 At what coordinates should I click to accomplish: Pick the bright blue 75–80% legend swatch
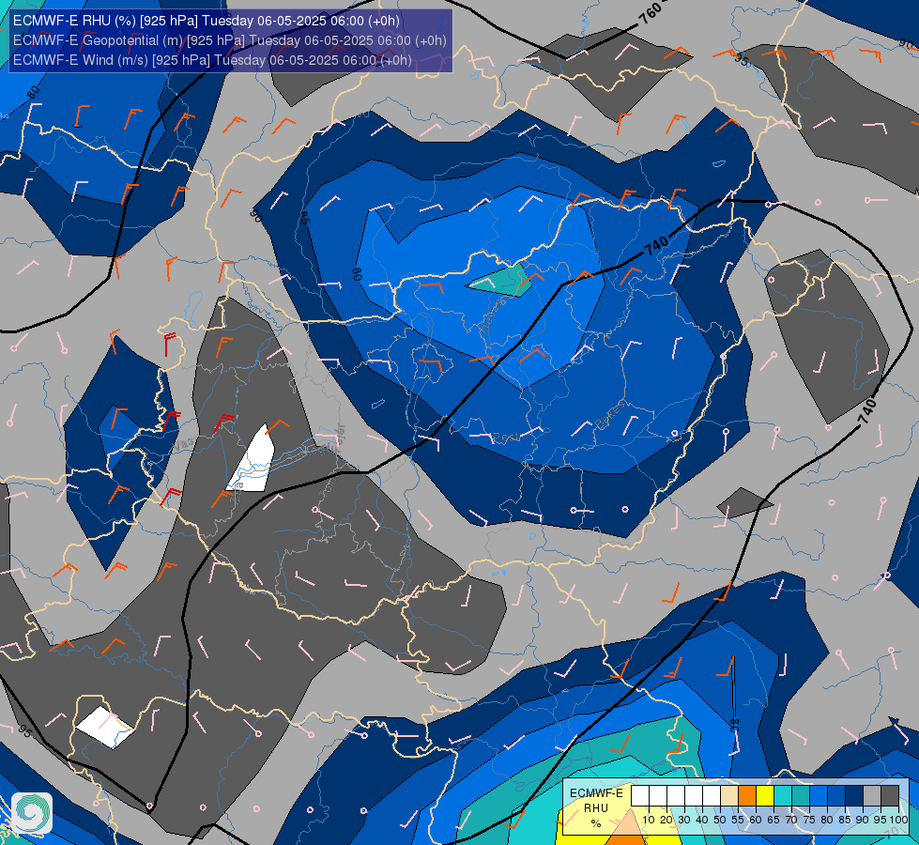tap(819, 796)
